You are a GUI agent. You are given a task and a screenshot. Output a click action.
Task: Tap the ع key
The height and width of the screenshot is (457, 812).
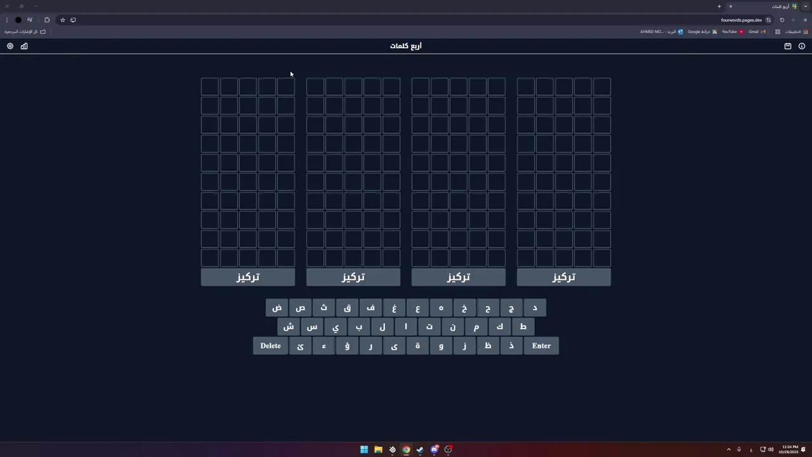tap(417, 308)
